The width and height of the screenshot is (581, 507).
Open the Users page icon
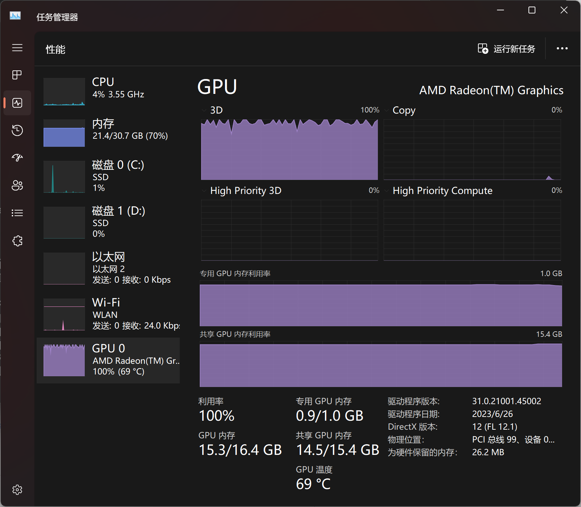[x=17, y=185]
